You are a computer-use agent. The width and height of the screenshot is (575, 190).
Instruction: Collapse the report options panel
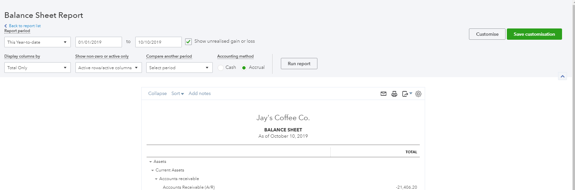click(x=562, y=76)
